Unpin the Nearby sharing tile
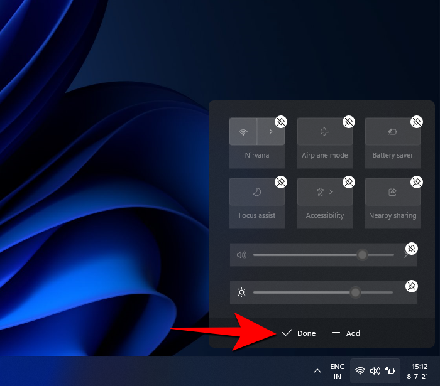 click(x=416, y=182)
